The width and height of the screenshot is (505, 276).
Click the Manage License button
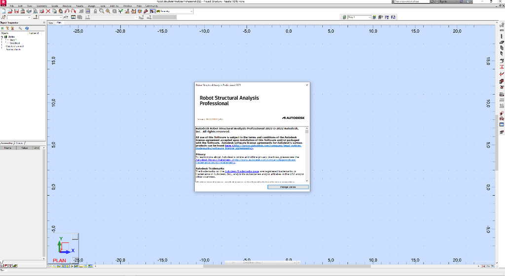(x=288, y=187)
